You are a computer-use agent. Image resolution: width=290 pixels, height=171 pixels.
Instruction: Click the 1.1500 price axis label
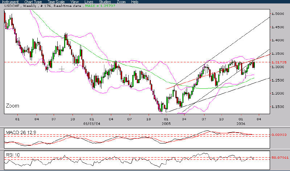(x=278, y=107)
